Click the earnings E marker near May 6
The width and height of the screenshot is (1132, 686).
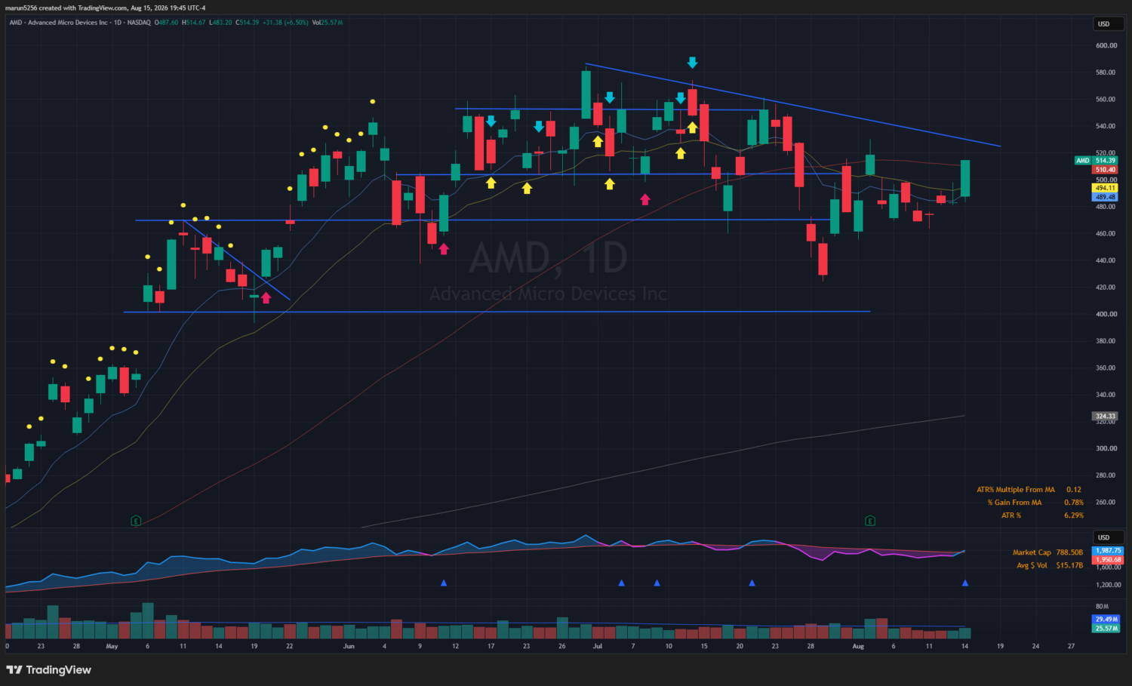click(136, 521)
